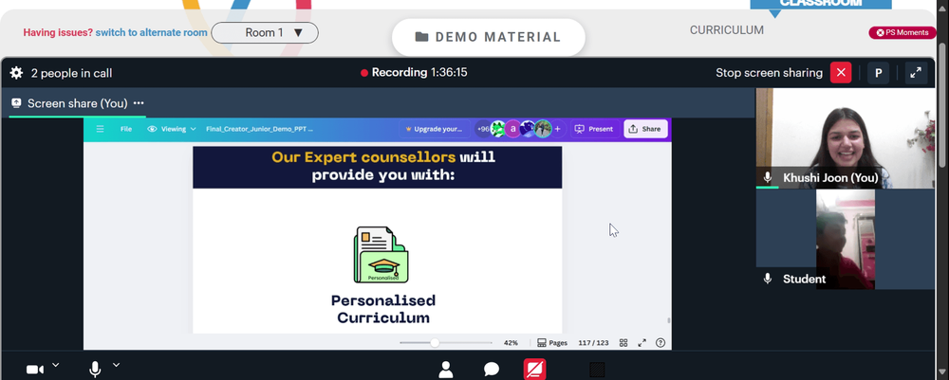Open call settings gear icon

click(16, 73)
